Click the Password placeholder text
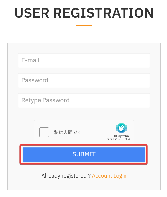Viewport: 167px width, 197px height. pos(35,80)
